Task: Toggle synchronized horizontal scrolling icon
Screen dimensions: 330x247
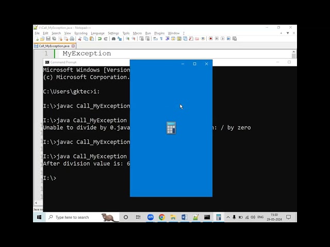Action: 147,39
